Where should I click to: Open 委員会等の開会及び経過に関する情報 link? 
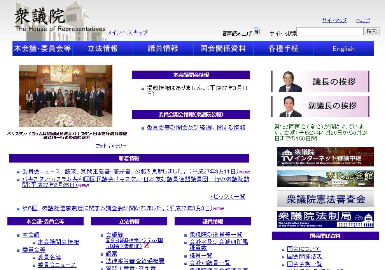[x=196, y=127]
